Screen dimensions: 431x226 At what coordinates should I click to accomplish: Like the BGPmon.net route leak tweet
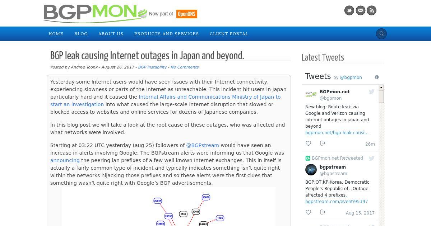pyautogui.click(x=308, y=143)
